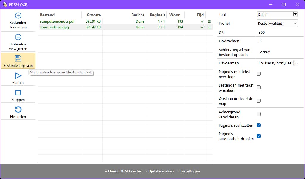Click the DPI field showing 300
Viewport: 305px width, 179px height.
(280, 32)
